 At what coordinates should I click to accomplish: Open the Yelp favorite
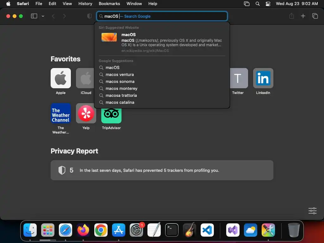[x=86, y=113]
